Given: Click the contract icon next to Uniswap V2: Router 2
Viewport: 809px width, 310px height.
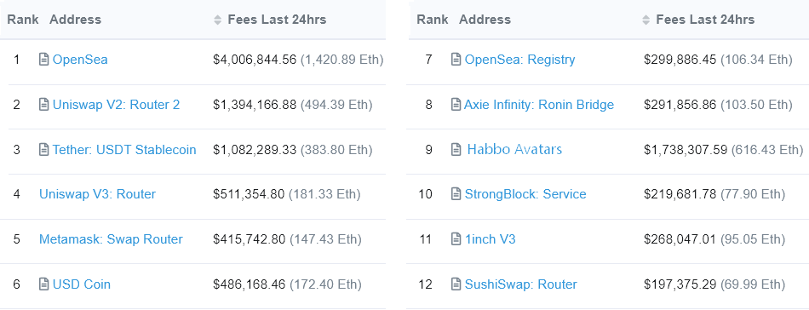Looking at the screenshot, I should pos(44,105).
